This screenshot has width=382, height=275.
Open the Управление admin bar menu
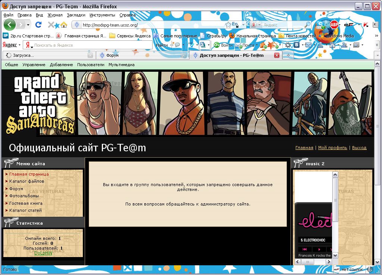pos(34,65)
